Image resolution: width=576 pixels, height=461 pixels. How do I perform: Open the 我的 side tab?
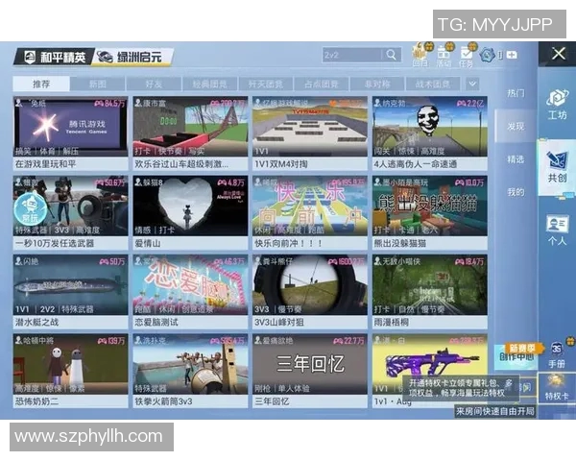click(x=516, y=192)
